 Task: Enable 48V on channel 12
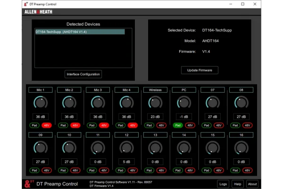click(x=133, y=171)
